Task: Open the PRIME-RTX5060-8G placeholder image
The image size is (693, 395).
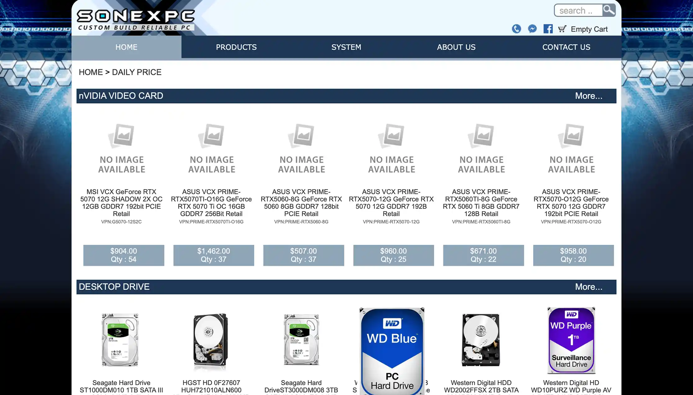Action: coord(301,148)
